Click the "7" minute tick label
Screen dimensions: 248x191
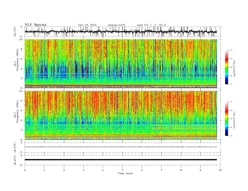tap(162, 170)
